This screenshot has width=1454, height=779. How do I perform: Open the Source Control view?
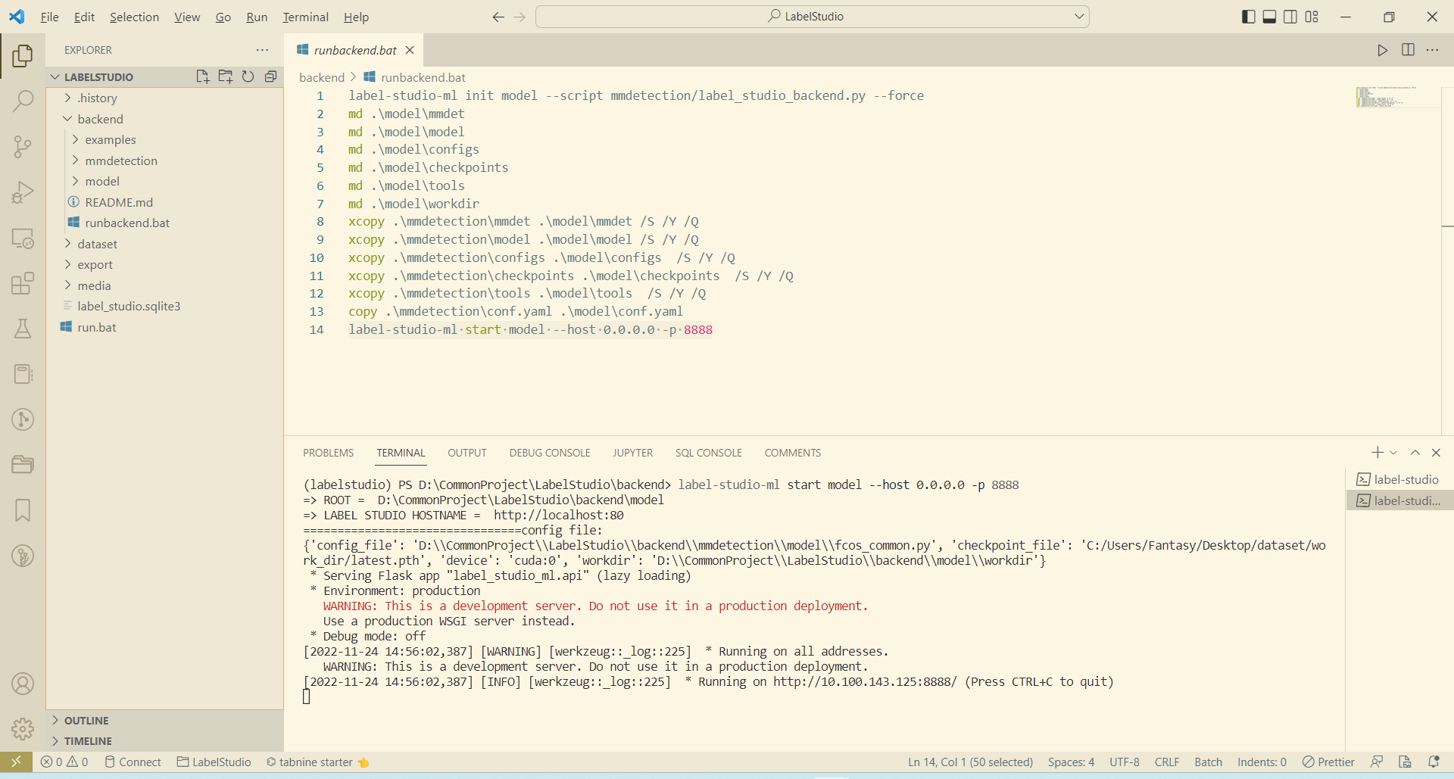(23, 146)
